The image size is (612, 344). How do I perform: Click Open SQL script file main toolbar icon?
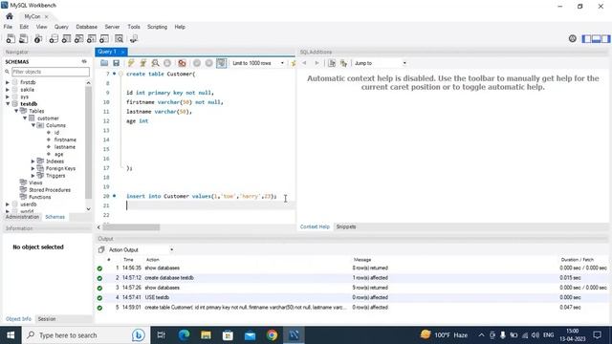pos(23,38)
